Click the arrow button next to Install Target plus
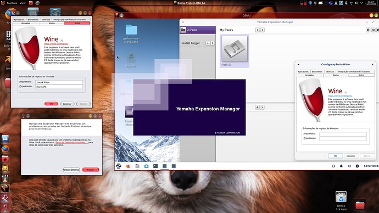 [x=213, y=43]
